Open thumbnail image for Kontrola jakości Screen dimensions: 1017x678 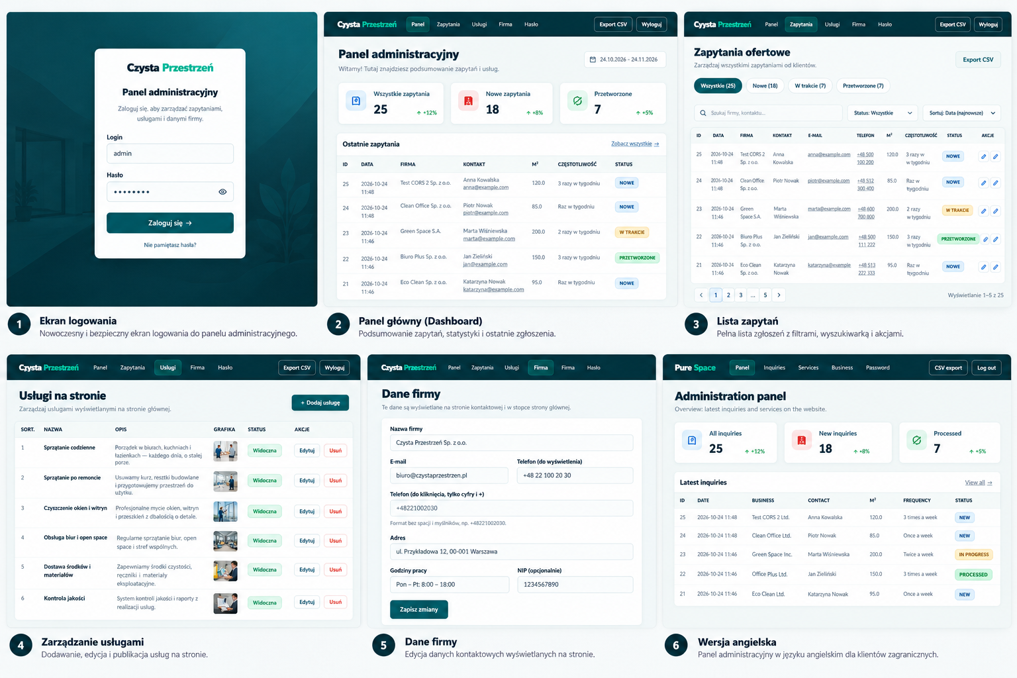point(225,603)
